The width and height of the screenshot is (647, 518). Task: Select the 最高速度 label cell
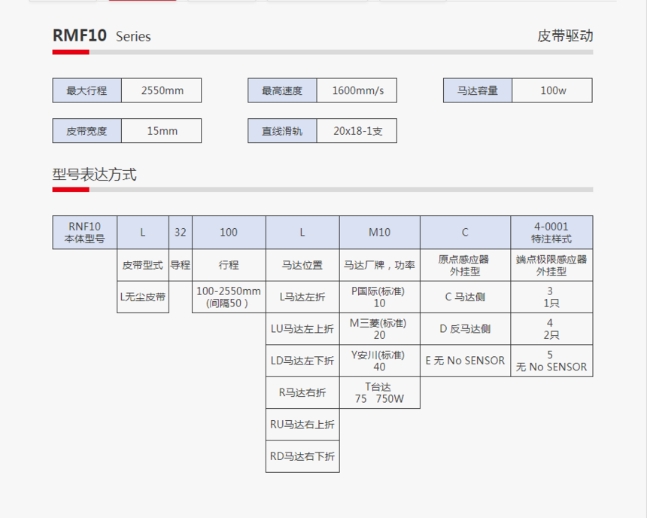282,90
